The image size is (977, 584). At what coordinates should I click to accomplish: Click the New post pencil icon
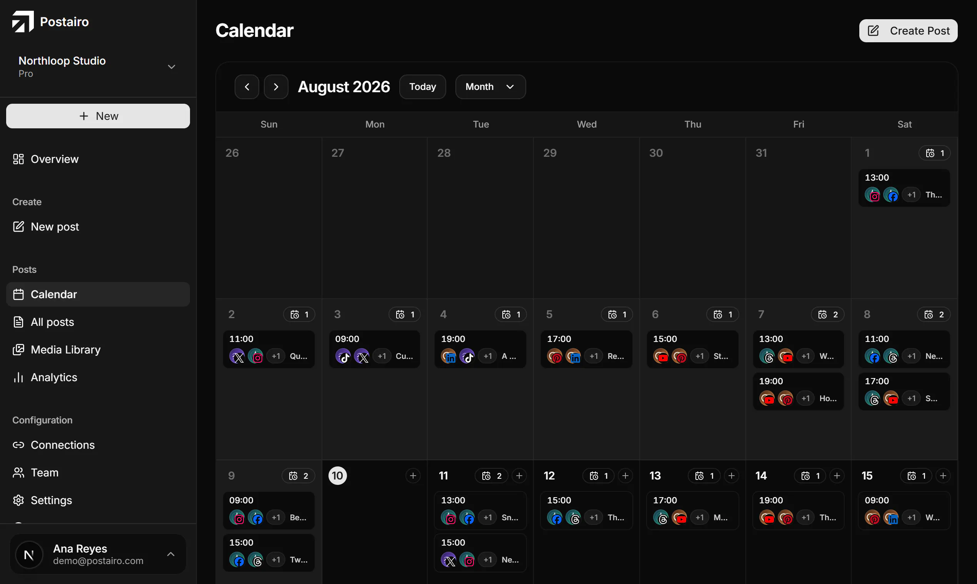(18, 227)
